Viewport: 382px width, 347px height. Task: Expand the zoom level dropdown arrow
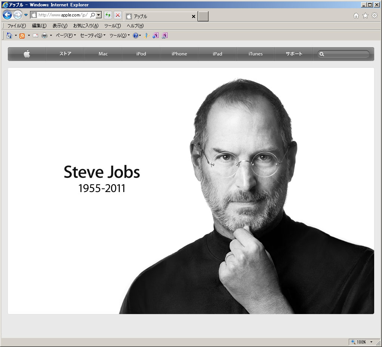371,342
